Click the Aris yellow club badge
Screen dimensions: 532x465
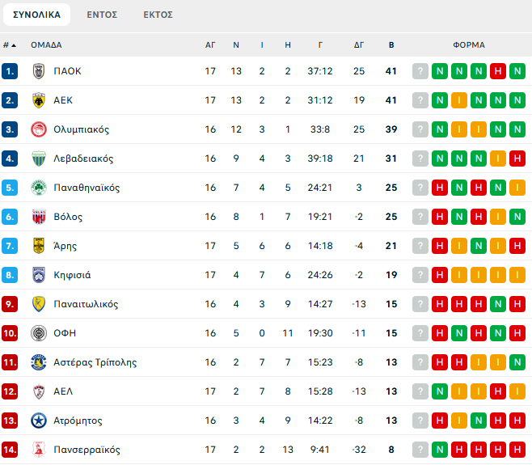38,246
